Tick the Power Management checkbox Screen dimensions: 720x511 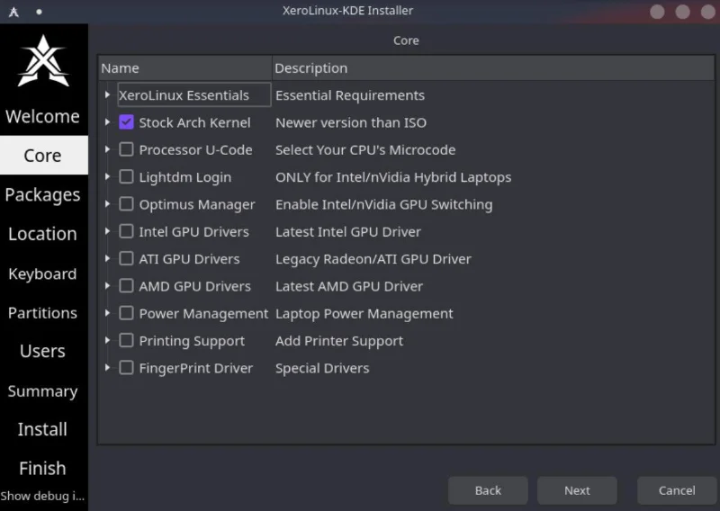click(126, 313)
